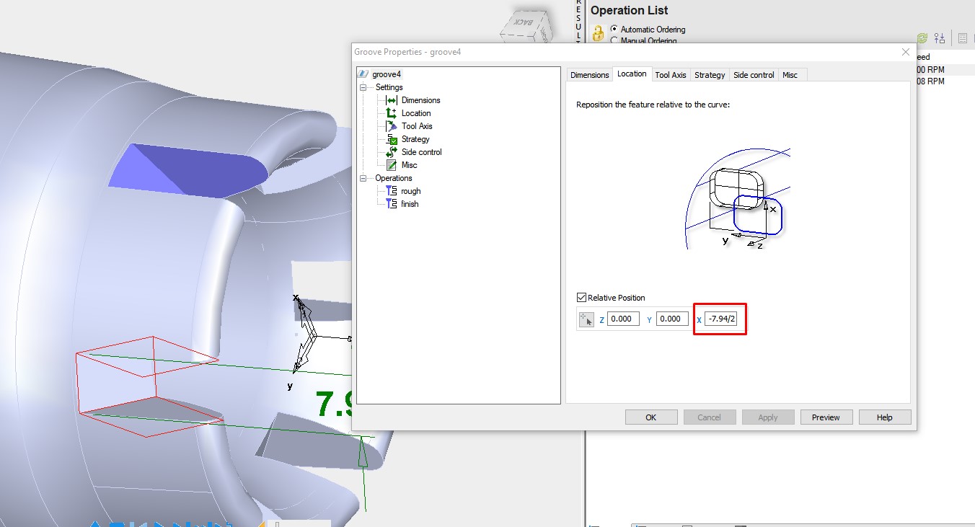
Task: Enable the Relative Position checkbox
Action: click(581, 297)
